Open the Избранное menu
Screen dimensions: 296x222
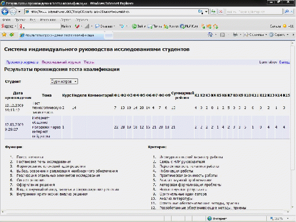tap(45, 20)
